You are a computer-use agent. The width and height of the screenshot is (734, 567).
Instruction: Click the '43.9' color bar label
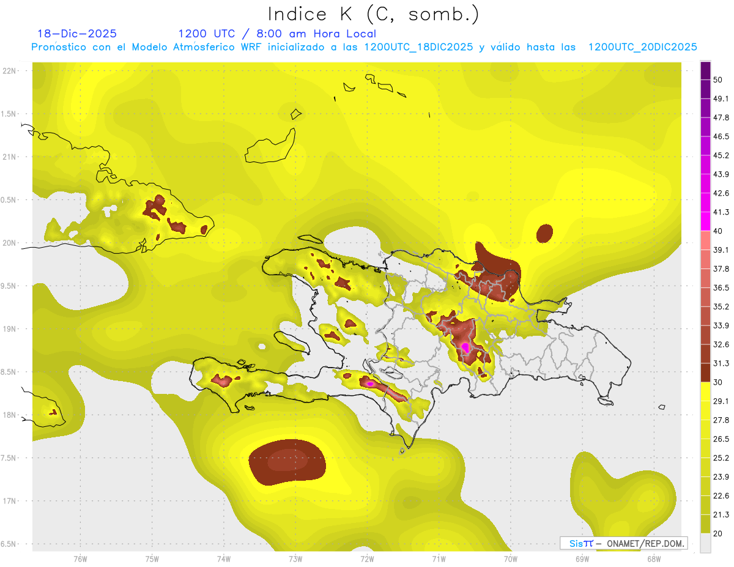[721, 174]
